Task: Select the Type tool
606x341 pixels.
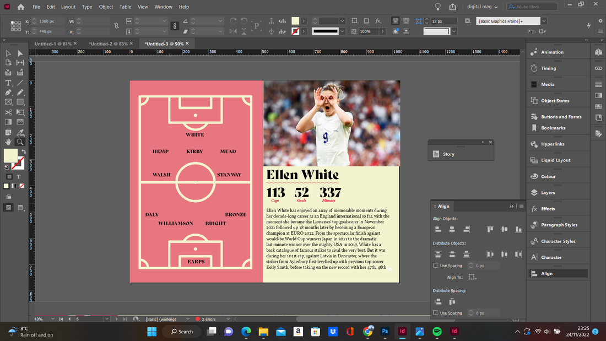Action: tap(8, 83)
